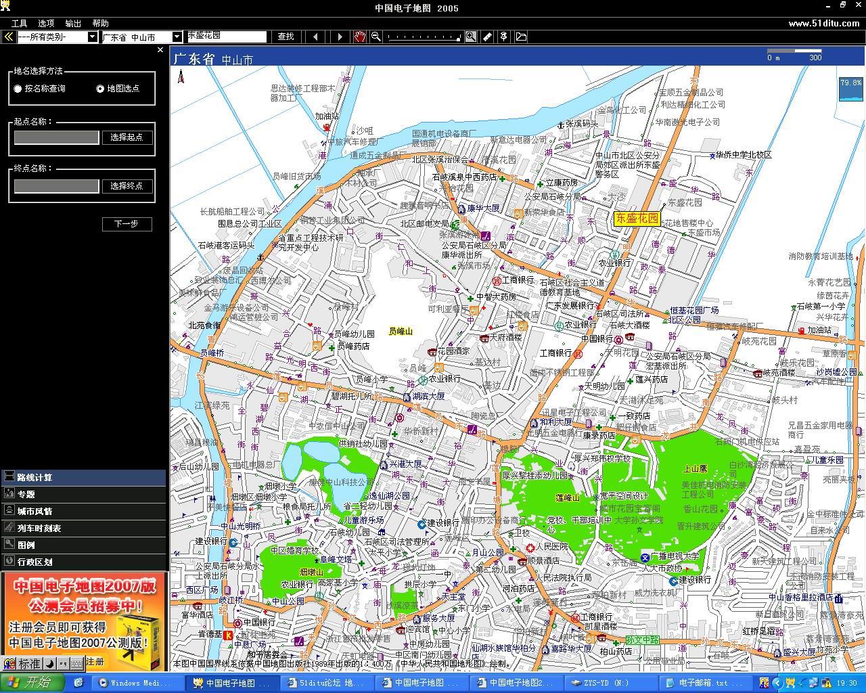Viewport: 866px width, 693px height.
Task: Click the zoom in magnifier icon
Action: coord(470,37)
